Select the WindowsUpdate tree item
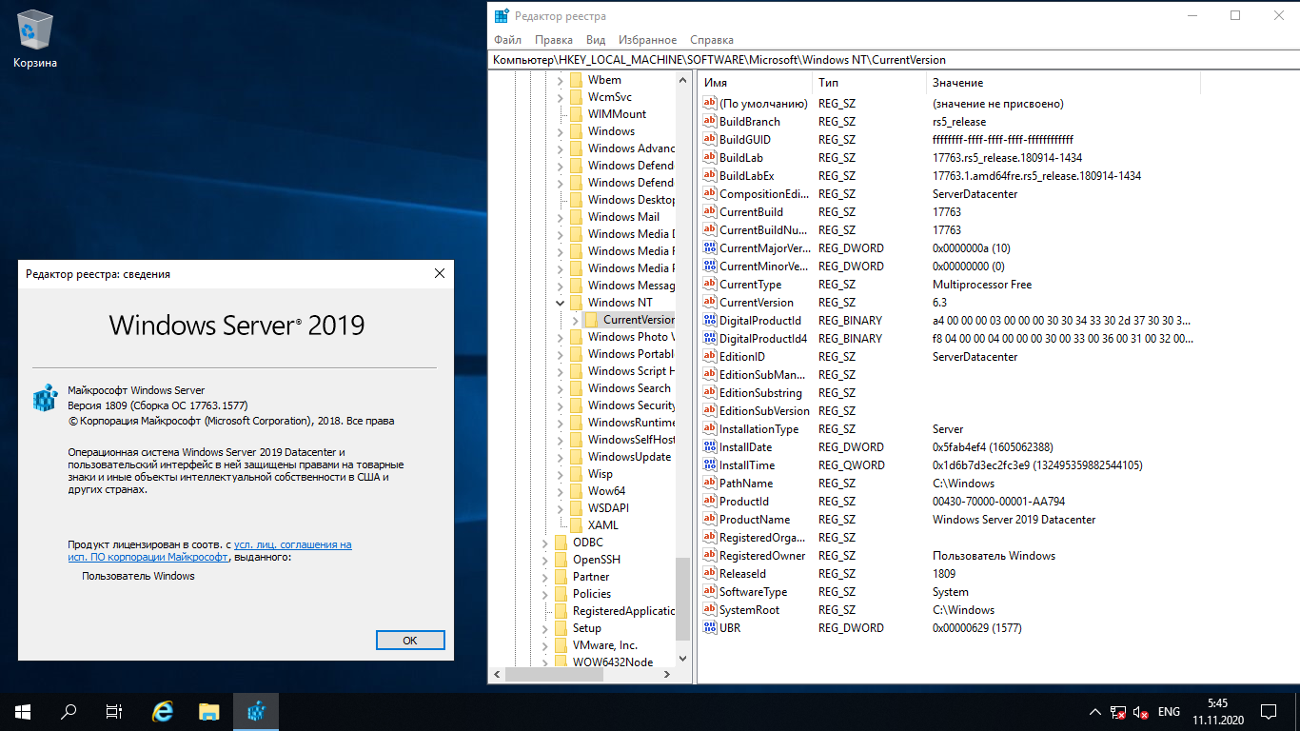This screenshot has height=731, width=1300. (x=629, y=457)
